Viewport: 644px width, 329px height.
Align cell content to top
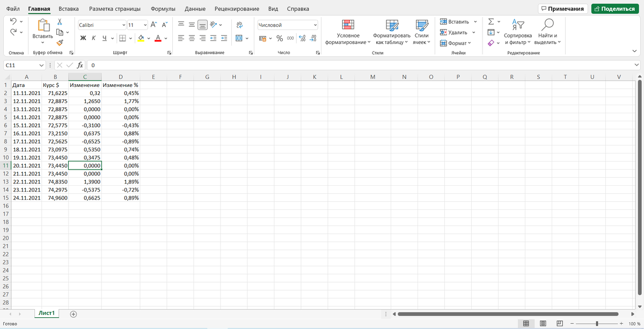tap(181, 25)
